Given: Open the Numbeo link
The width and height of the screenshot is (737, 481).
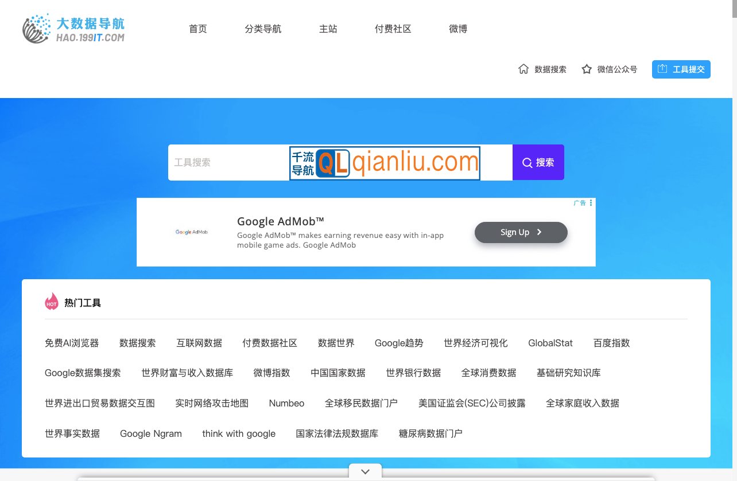Looking at the screenshot, I should tap(286, 403).
